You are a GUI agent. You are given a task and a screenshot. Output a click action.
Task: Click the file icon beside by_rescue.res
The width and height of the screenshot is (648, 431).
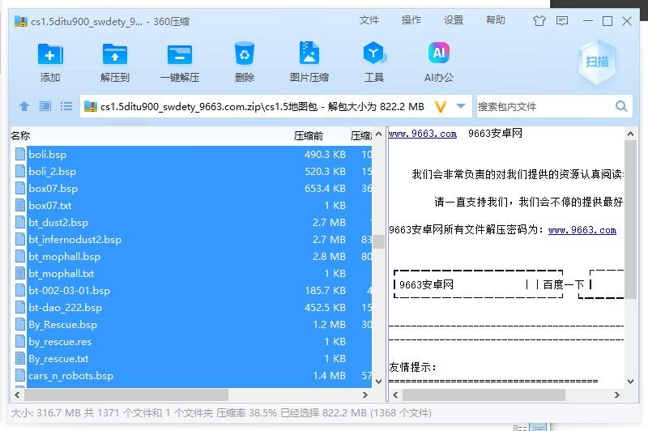pos(19,341)
